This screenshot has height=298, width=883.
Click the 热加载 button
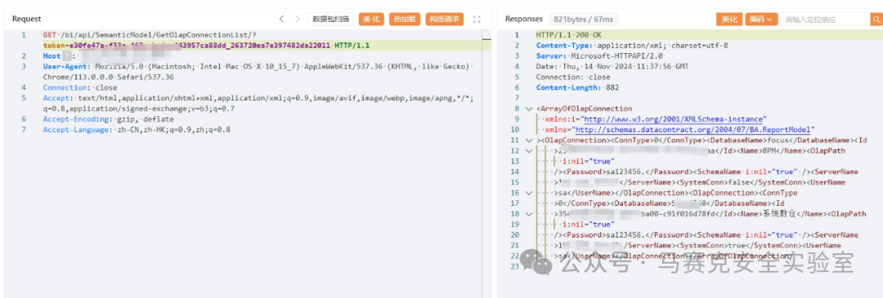tap(405, 19)
